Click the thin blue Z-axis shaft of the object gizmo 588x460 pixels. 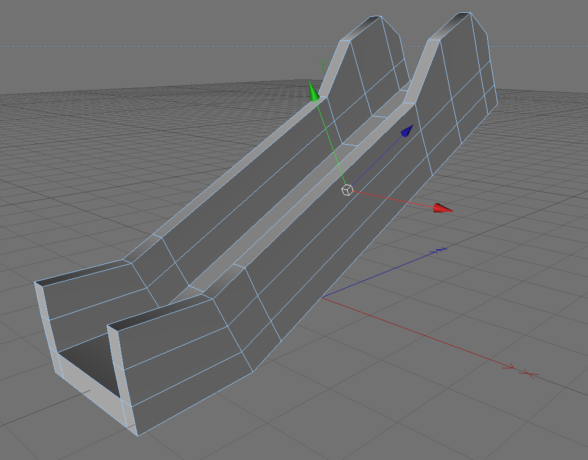point(377,161)
